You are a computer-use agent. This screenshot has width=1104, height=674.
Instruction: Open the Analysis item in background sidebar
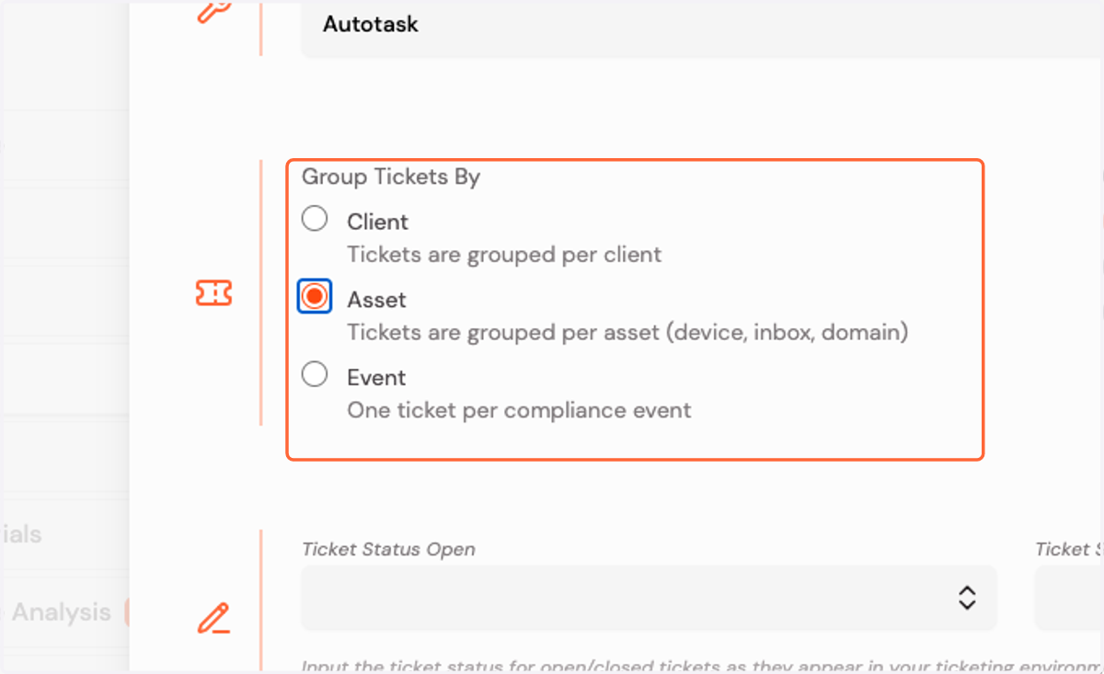61,611
